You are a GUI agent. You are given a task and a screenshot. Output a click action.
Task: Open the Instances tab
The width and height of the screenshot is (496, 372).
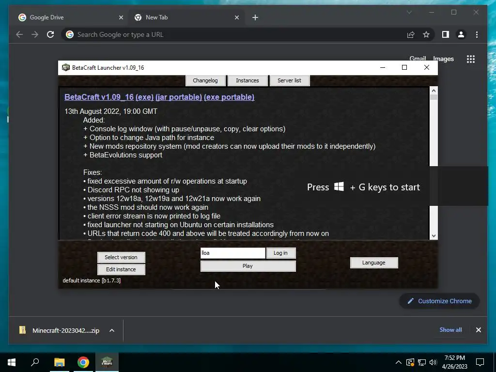(248, 80)
